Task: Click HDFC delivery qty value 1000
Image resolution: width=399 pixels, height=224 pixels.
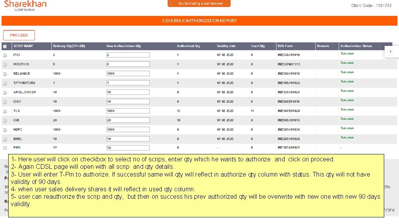Action: [x=56, y=129]
